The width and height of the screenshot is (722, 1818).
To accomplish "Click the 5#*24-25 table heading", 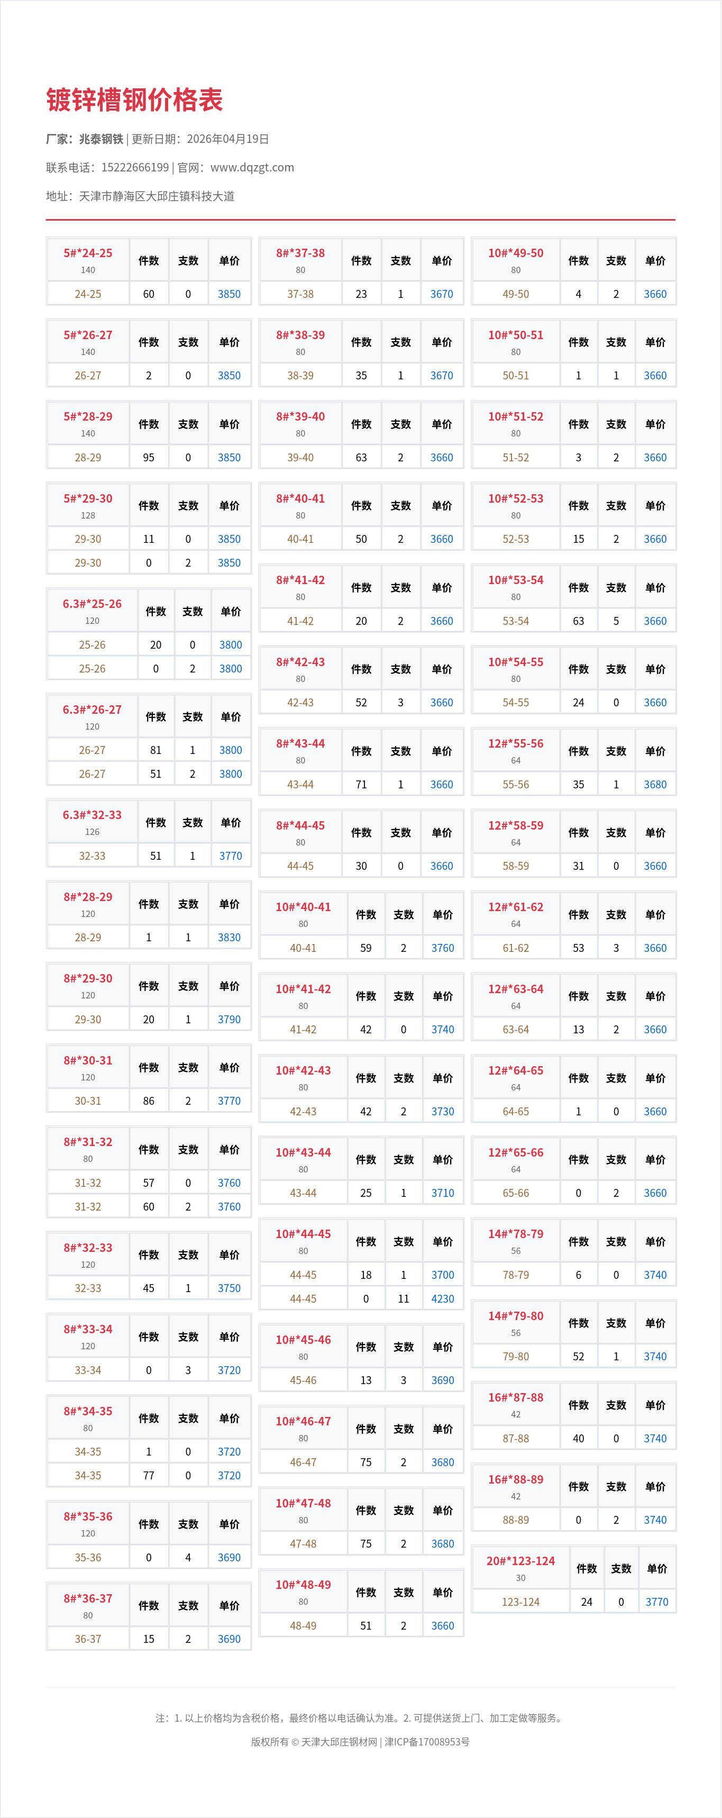I will pos(88,253).
